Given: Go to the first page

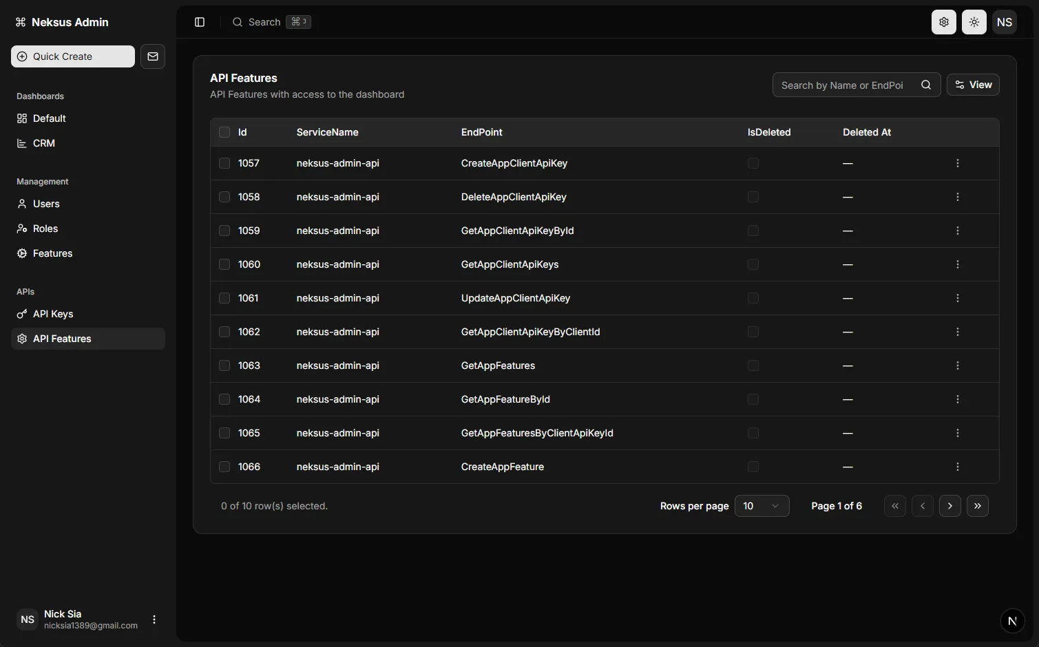Looking at the screenshot, I should click(x=895, y=506).
